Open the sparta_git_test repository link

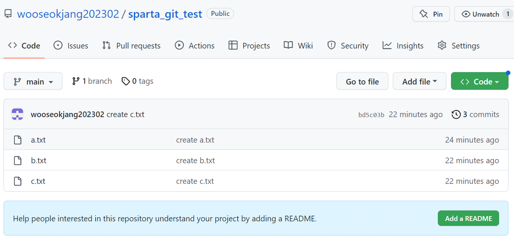point(165,14)
